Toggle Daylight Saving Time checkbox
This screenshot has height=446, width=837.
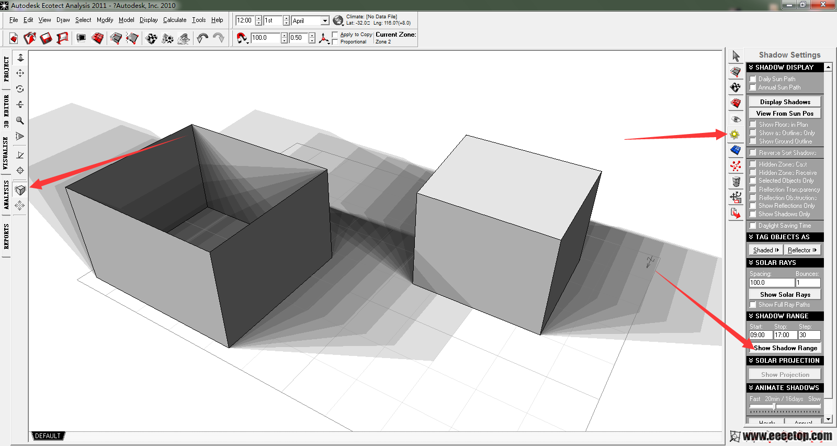coord(753,226)
